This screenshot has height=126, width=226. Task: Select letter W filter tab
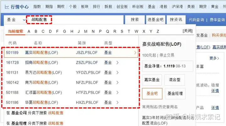pos(136,32)
